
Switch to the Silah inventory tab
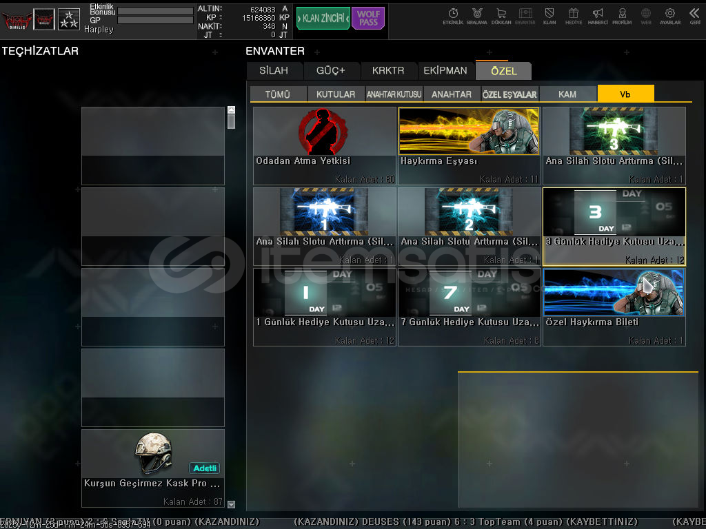pos(274,70)
